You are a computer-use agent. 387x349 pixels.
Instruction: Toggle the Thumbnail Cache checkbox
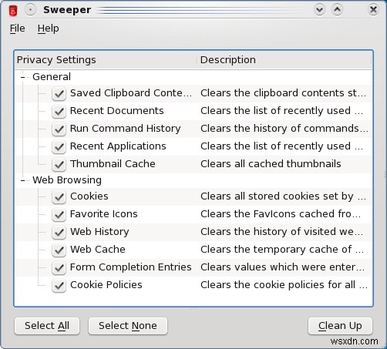click(x=59, y=164)
